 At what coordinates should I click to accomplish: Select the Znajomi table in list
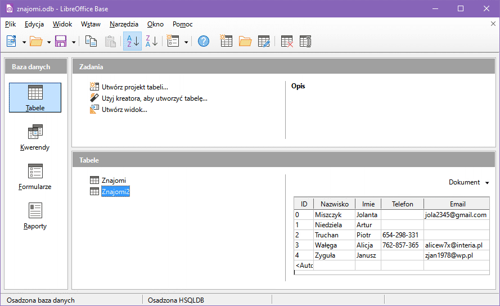click(x=114, y=181)
